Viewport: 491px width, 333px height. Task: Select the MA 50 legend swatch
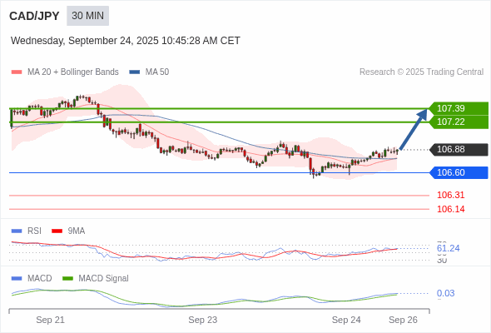click(x=135, y=72)
